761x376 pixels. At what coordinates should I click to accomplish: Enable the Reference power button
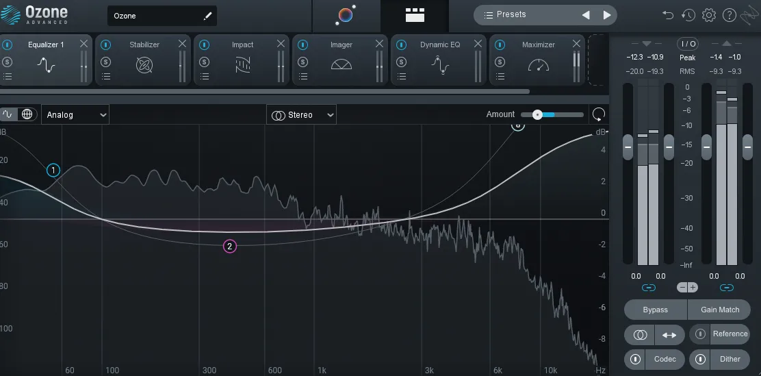[700, 334]
